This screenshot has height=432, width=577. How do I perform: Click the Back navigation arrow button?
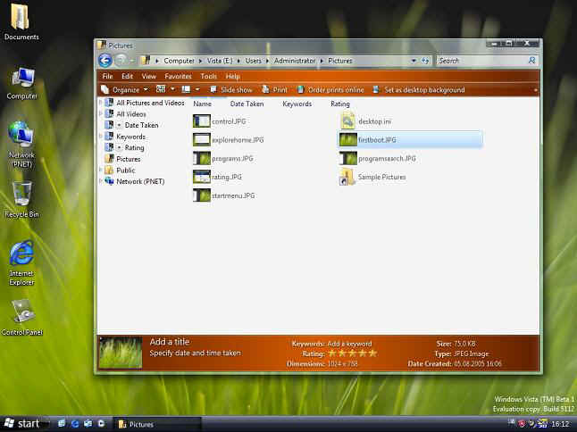(104, 61)
